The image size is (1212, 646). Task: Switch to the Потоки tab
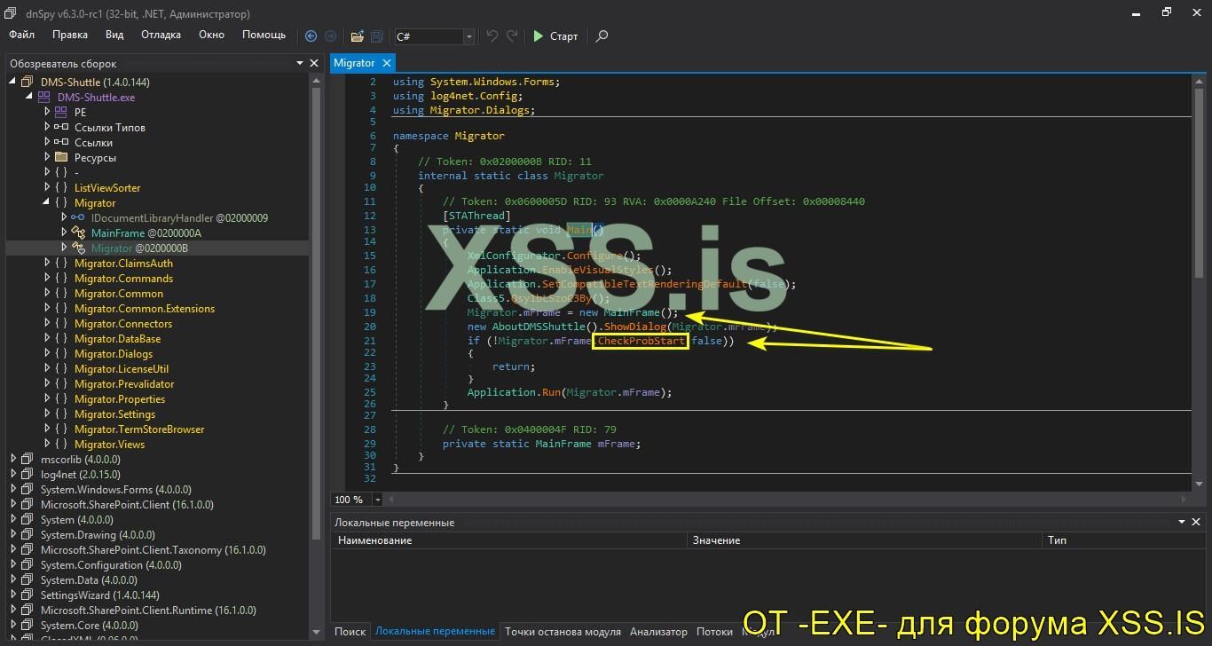[x=714, y=632]
